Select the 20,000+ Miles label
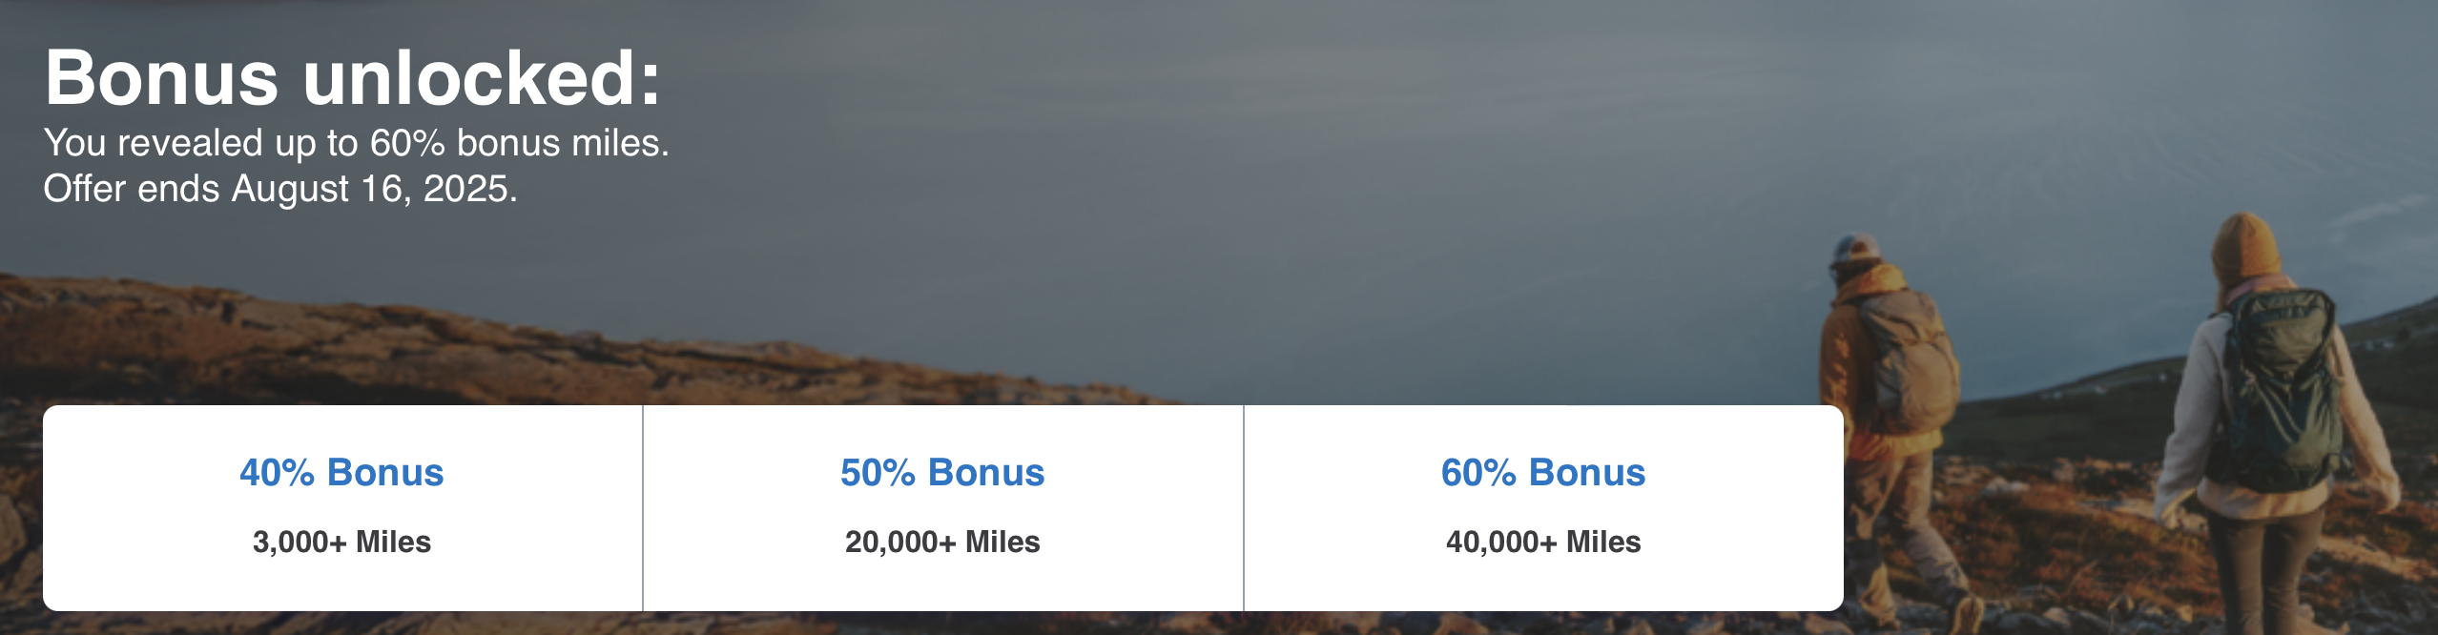 click(x=942, y=542)
